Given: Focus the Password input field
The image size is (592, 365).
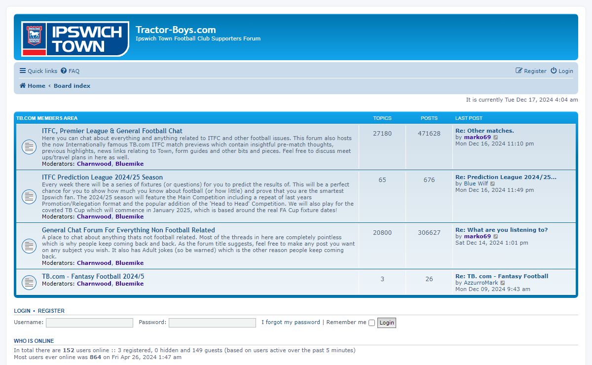Looking at the screenshot, I should (212, 323).
